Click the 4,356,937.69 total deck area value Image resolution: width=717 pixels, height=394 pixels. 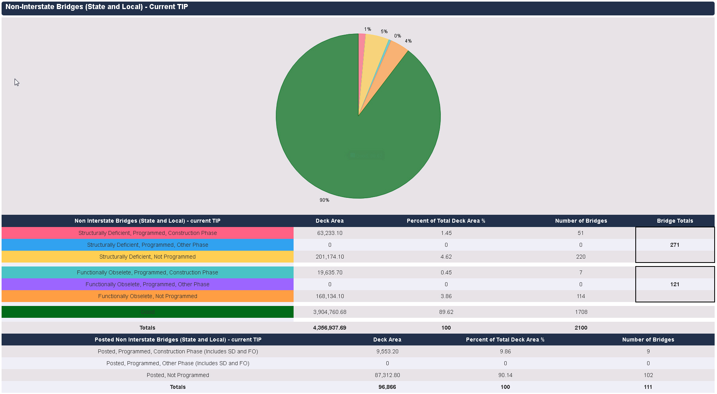[329, 328]
